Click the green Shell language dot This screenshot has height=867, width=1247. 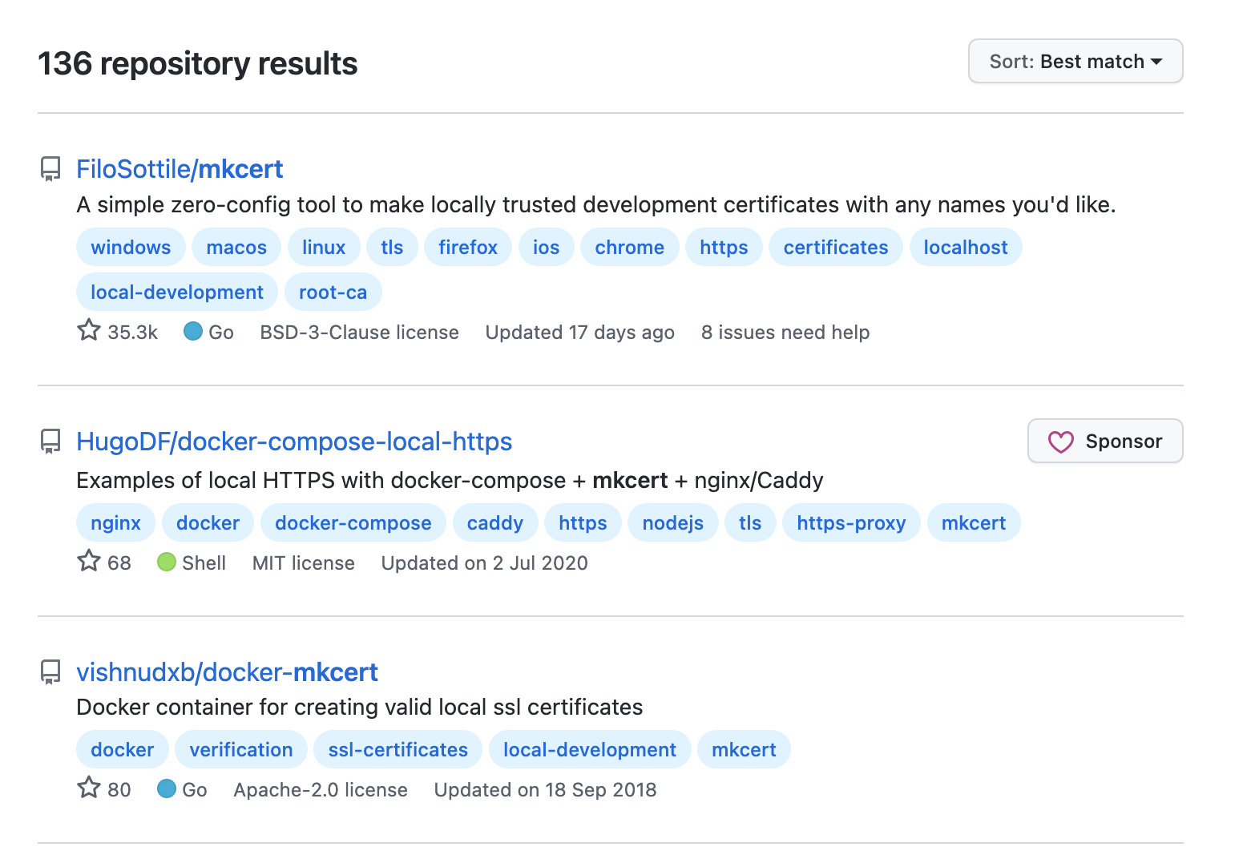[x=167, y=563]
